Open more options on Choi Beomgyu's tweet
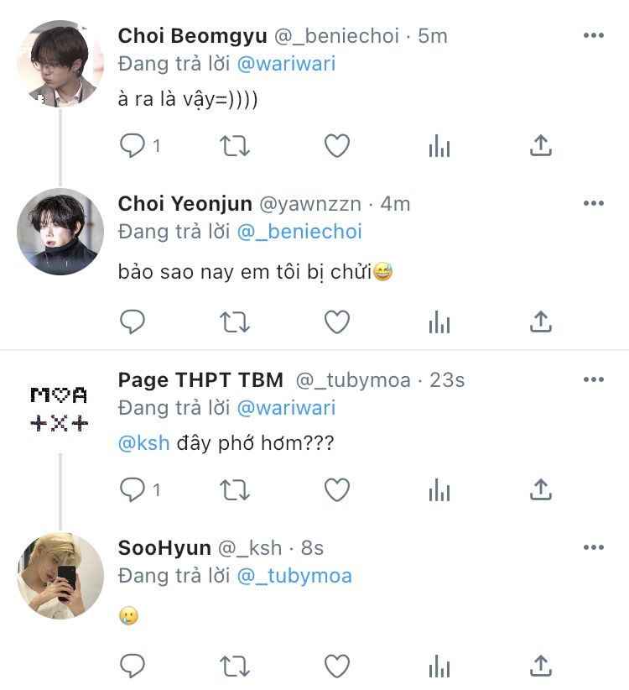This screenshot has width=629, height=690. point(593,36)
